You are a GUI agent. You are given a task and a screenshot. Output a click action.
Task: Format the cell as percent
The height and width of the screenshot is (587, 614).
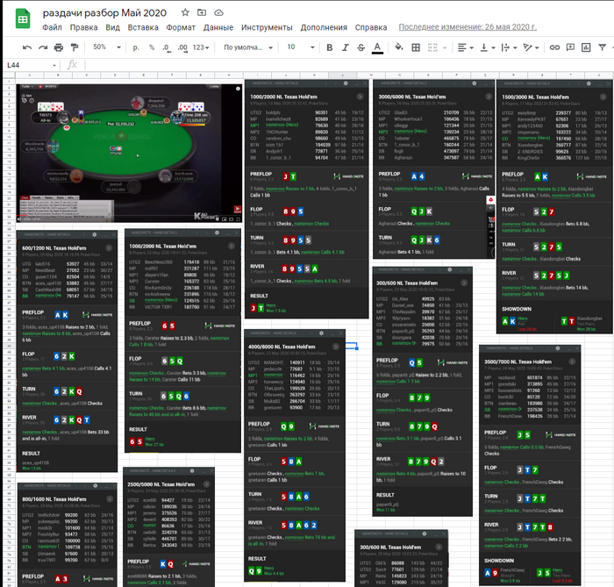click(152, 47)
